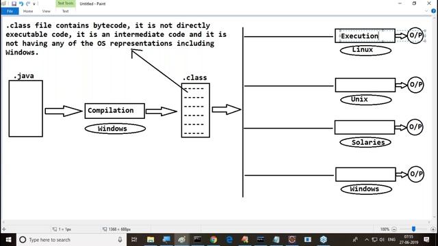Expand the collapsed ribbon chevron
This screenshot has width=438, height=246.
pos(426,11)
